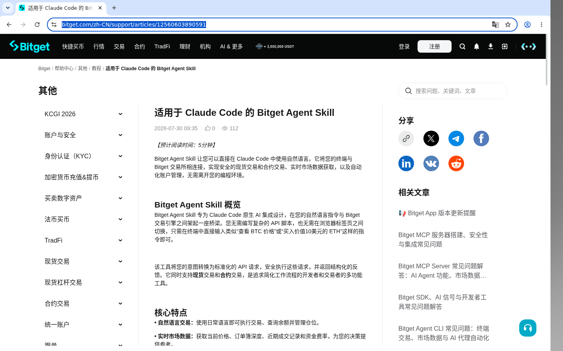563x351 pixels.
Task: Open Bitget MCP Server 常见问题解答 article
Action: [443, 271]
